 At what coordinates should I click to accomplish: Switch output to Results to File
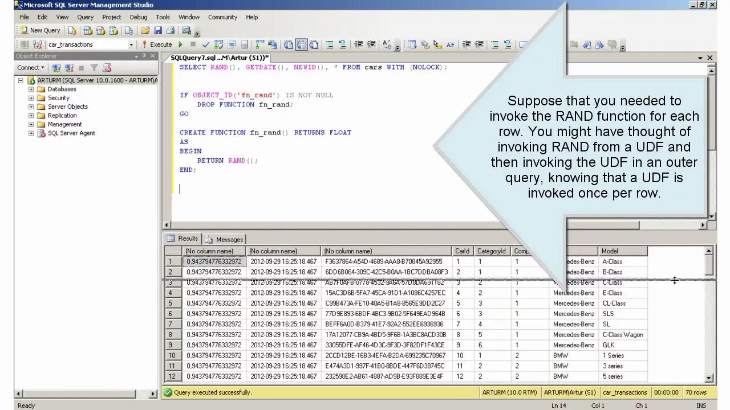(314, 44)
